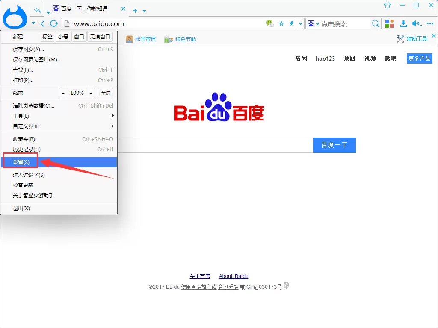The width and height of the screenshot is (438, 328).
Task: Open 关于智猫页游助手 menu item
Action: (59, 196)
